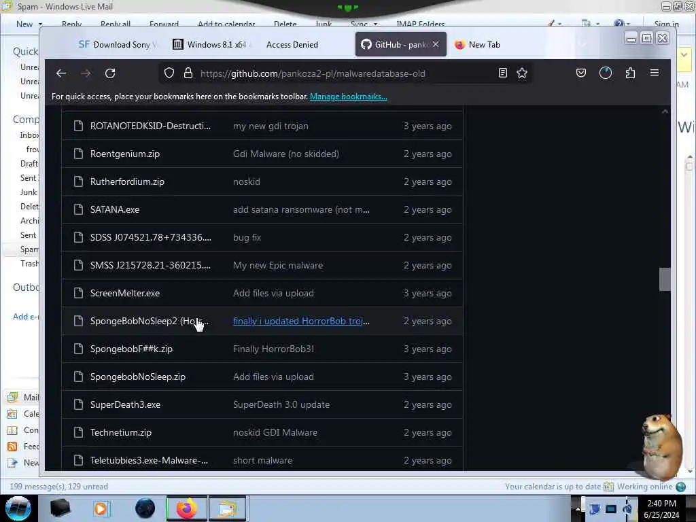This screenshot has width=696, height=522.
Task: Open the New menu in Windows Live Mail
Action: pos(29,24)
